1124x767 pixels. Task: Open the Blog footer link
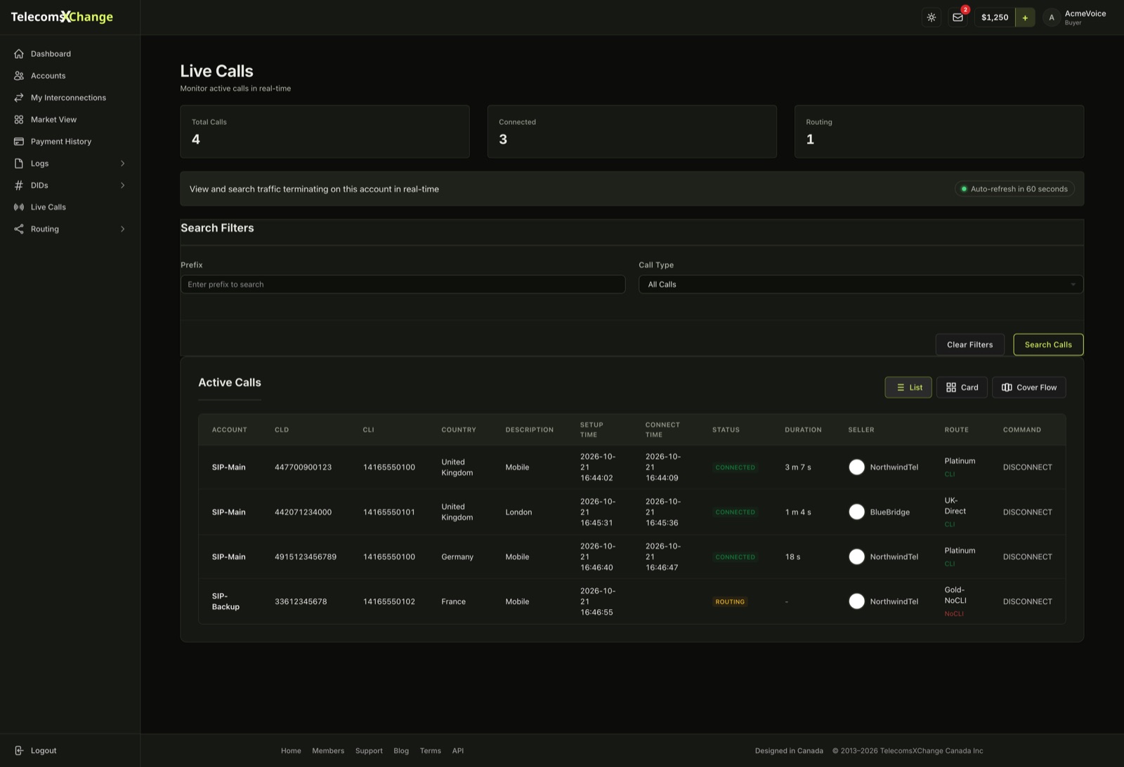pyautogui.click(x=401, y=751)
